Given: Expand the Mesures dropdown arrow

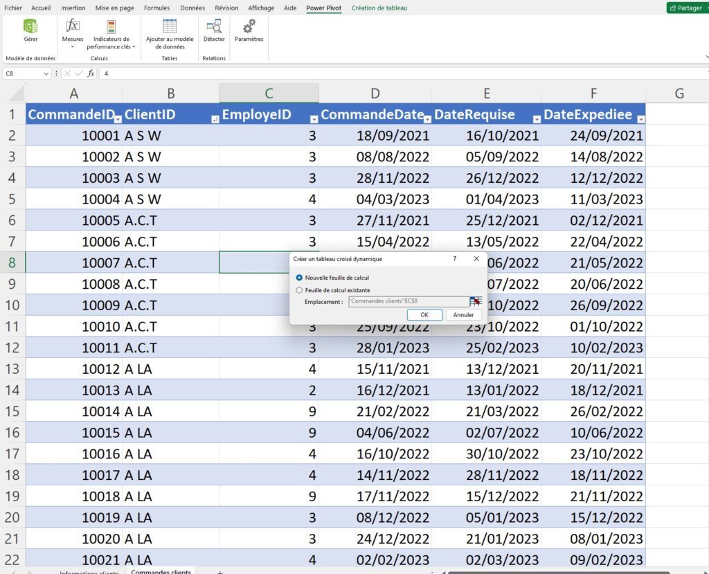Looking at the screenshot, I should point(72,46).
